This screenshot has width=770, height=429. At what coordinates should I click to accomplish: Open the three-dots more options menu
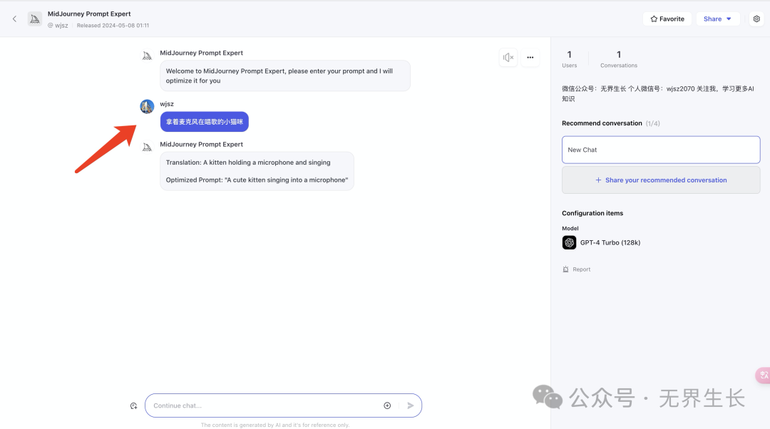tap(530, 58)
